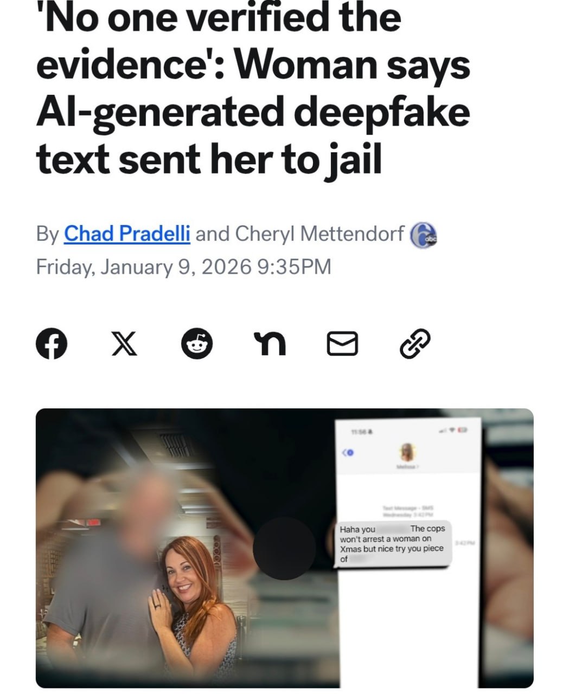
Task: Share the article on Reddit
Action: coord(197,344)
